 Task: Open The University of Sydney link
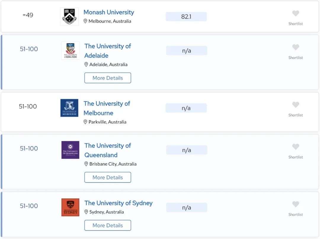pos(119,203)
